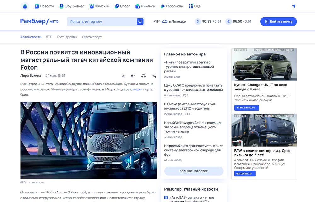Click Главное из автомира heading
315x202 pixels.
[185, 54]
